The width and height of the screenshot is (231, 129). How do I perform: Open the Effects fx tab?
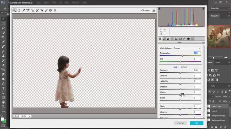pyautogui.click(x=184, y=39)
